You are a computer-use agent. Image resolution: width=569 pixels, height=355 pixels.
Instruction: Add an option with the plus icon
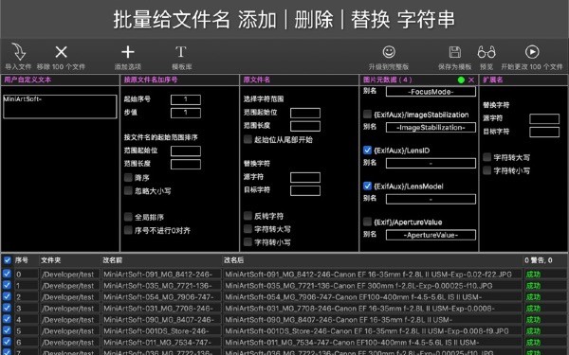pos(128,52)
